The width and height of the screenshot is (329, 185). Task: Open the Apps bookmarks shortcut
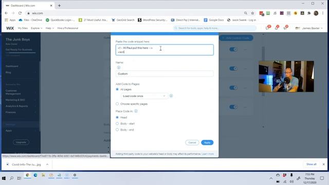10,20
